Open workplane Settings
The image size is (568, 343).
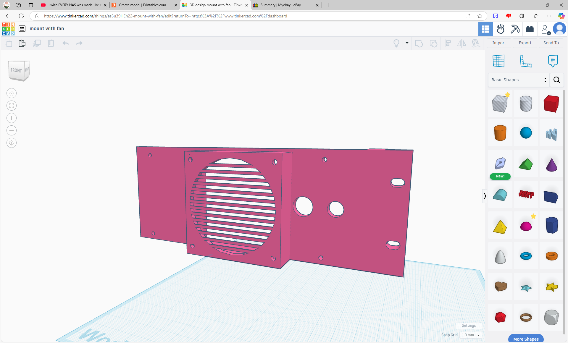pos(469,326)
